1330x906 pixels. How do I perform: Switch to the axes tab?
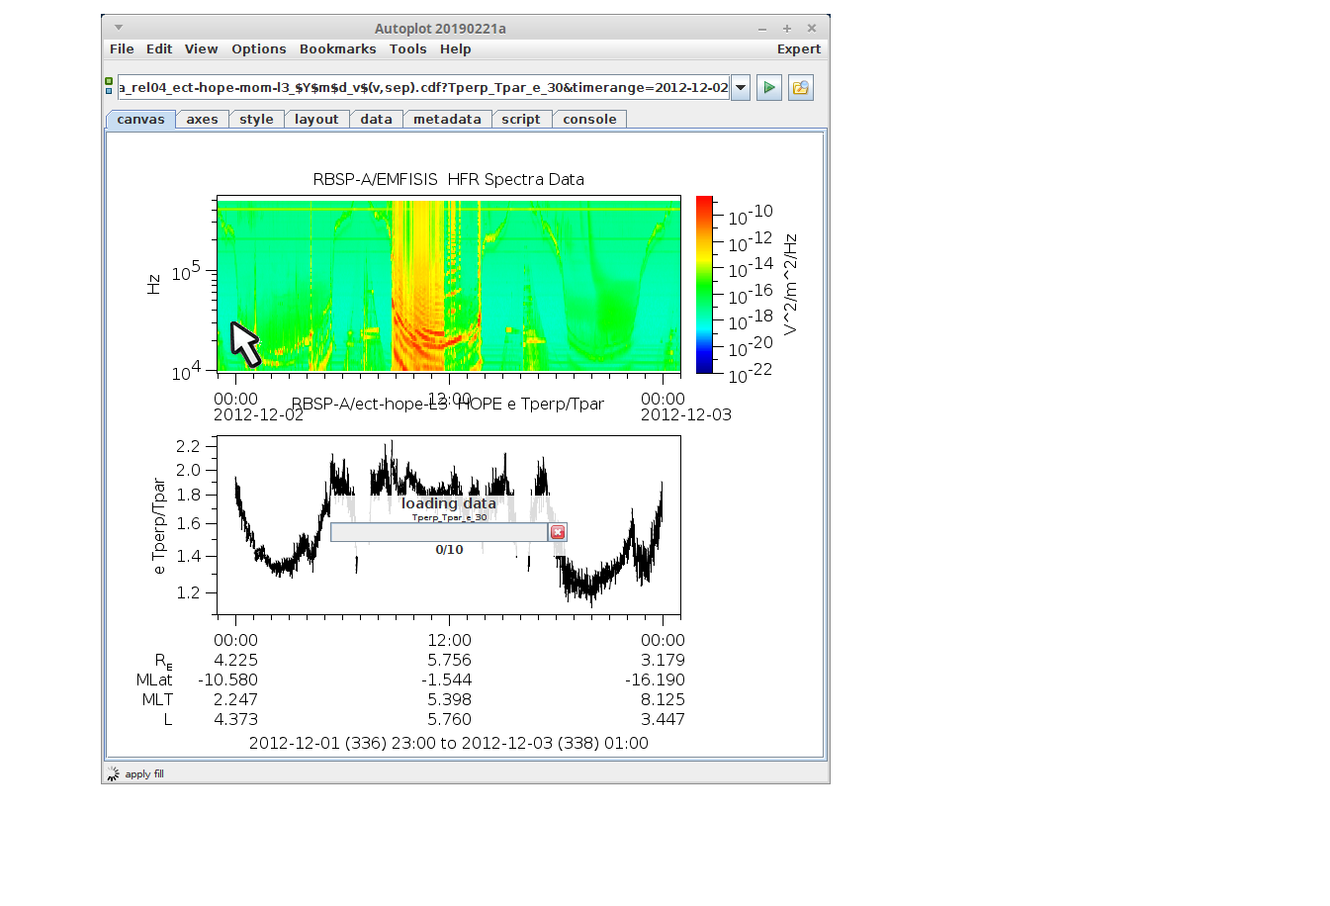(202, 120)
